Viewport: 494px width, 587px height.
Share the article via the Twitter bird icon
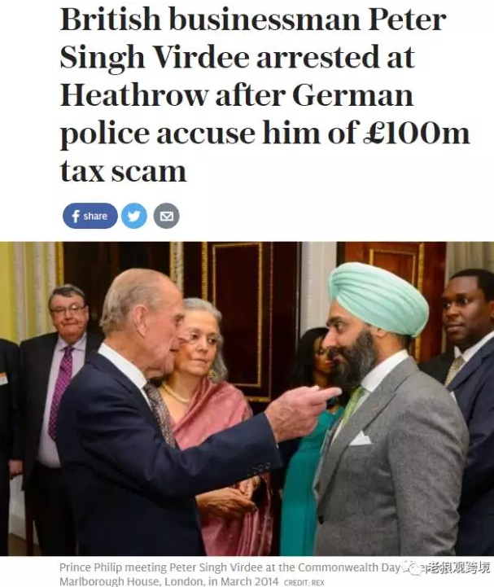(x=134, y=216)
